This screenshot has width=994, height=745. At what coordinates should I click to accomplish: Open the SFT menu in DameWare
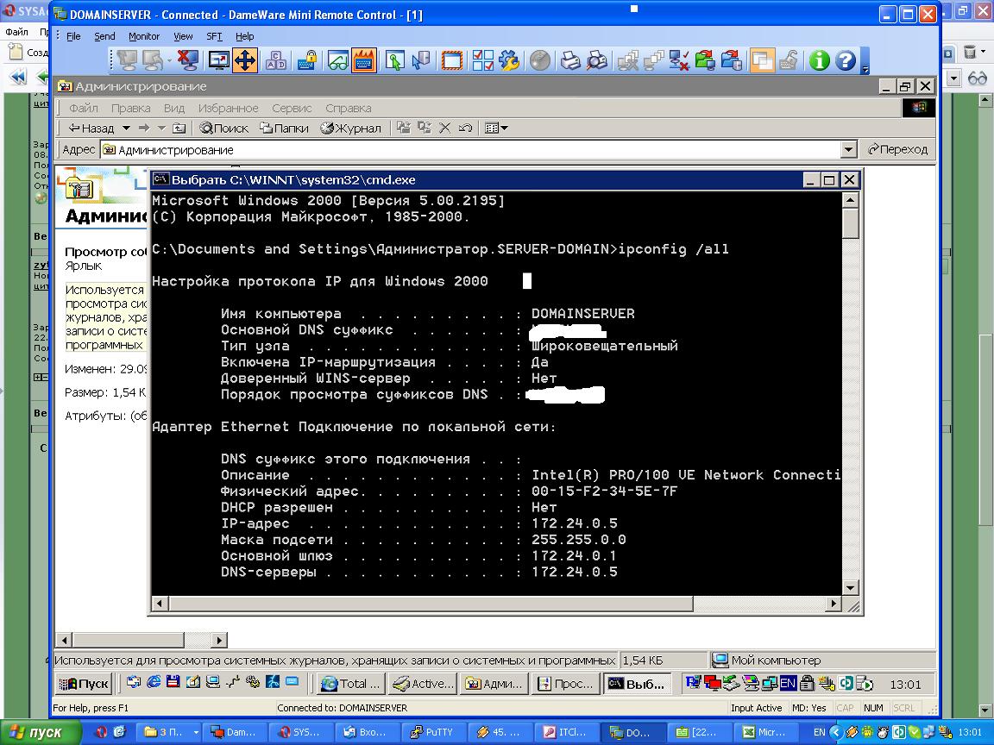(x=214, y=36)
